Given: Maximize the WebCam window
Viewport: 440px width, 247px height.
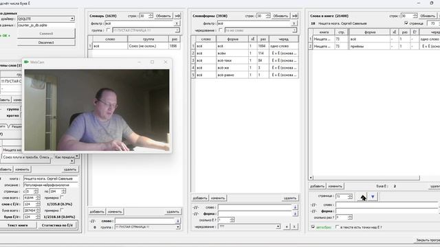Looking at the screenshot, I should 152,62.
